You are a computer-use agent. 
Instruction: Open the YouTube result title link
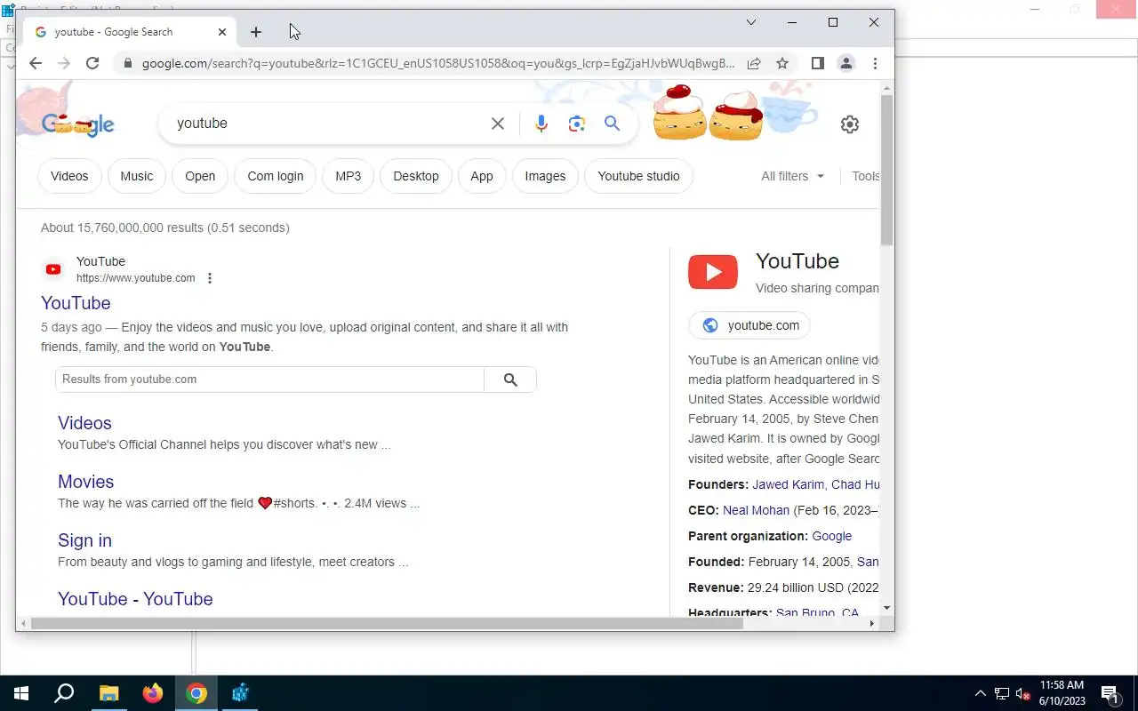click(x=76, y=303)
